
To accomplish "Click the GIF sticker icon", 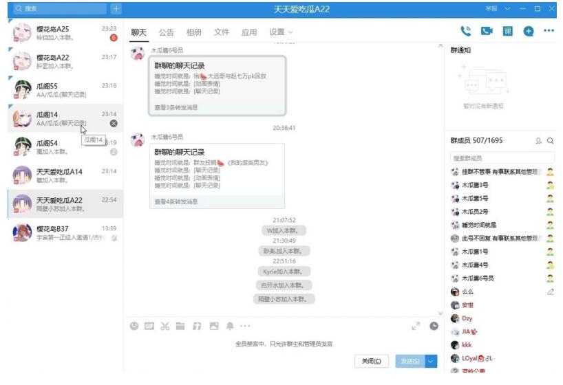I will 149,326.
